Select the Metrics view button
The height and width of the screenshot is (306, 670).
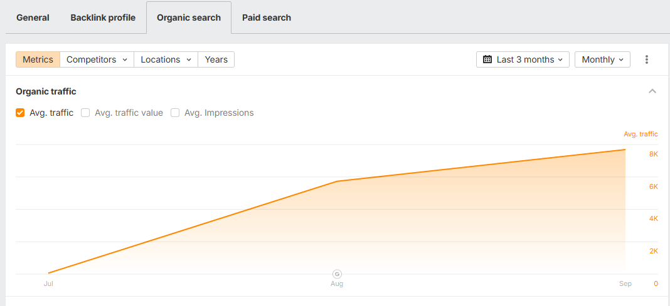[x=38, y=59]
